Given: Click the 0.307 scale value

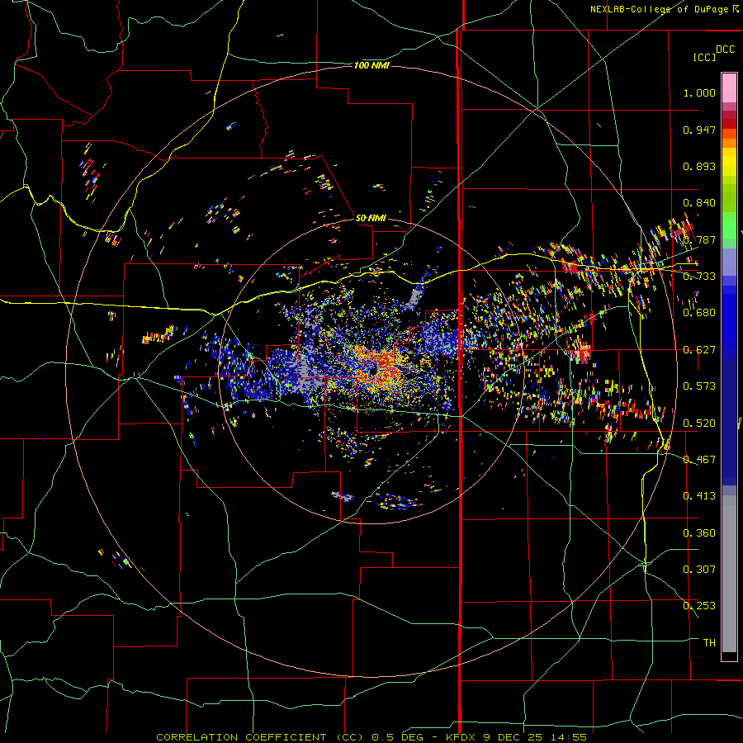Looking at the screenshot, I should tap(699, 570).
